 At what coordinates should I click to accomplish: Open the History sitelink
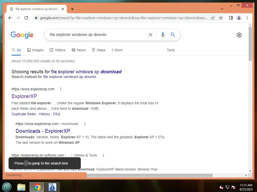pyautogui.click(x=44, y=114)
